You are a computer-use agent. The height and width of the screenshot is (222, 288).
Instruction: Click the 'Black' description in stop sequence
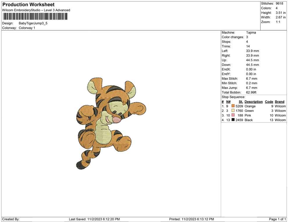(x=248, y=120)
